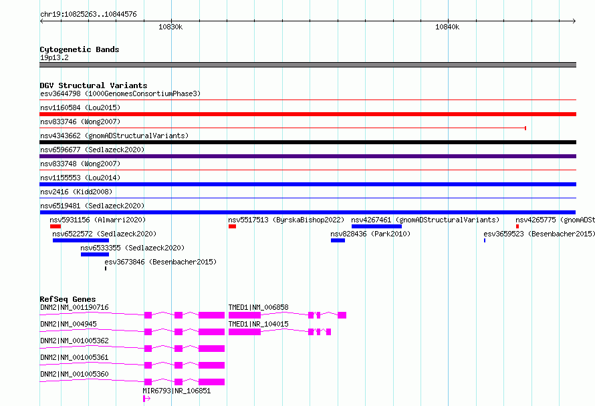Open variant nsv828436 (Park2010) label
The width and height of the screenshot is (595, 406).
coord(370,234)
